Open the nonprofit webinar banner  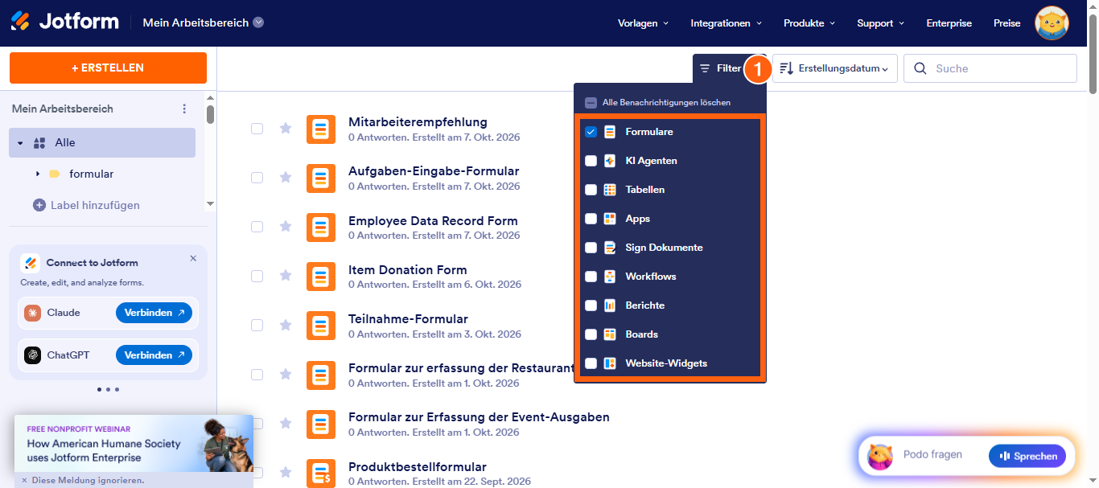tap(134, 443)
